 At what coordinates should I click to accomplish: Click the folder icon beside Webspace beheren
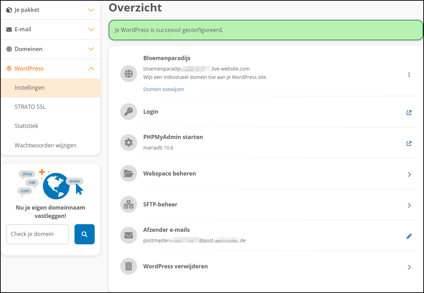[128, 173]
